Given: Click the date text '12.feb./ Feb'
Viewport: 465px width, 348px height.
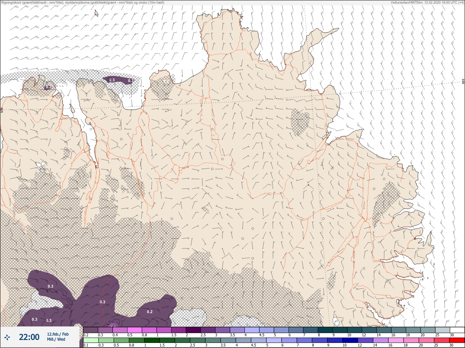Looking at the screenshot, I should [58, 334].
